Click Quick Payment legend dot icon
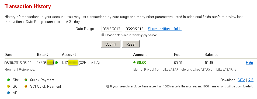The width and height of the screenshot is (257, 99). pyautogui.click(x=26, y=80)
